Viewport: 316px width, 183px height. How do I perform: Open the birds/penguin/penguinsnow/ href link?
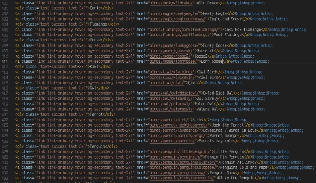[177, 173]
